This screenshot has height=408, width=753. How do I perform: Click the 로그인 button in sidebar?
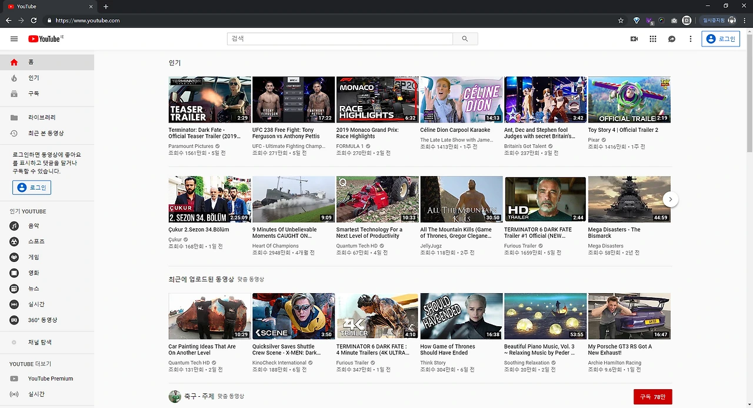[32, 187]
